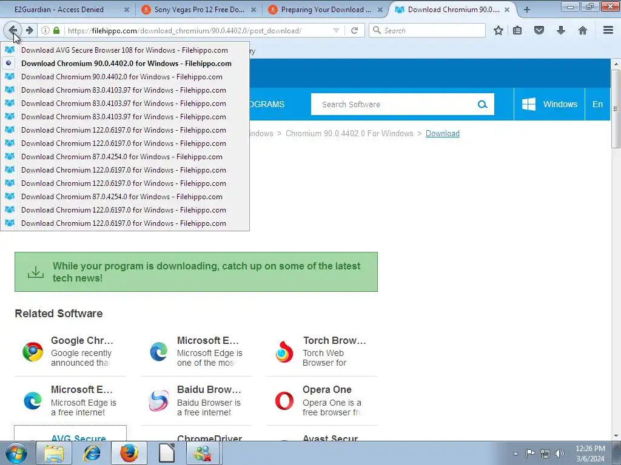
Task: Launch Internet Explorer from the taskbar
Action: pos(92,453)
